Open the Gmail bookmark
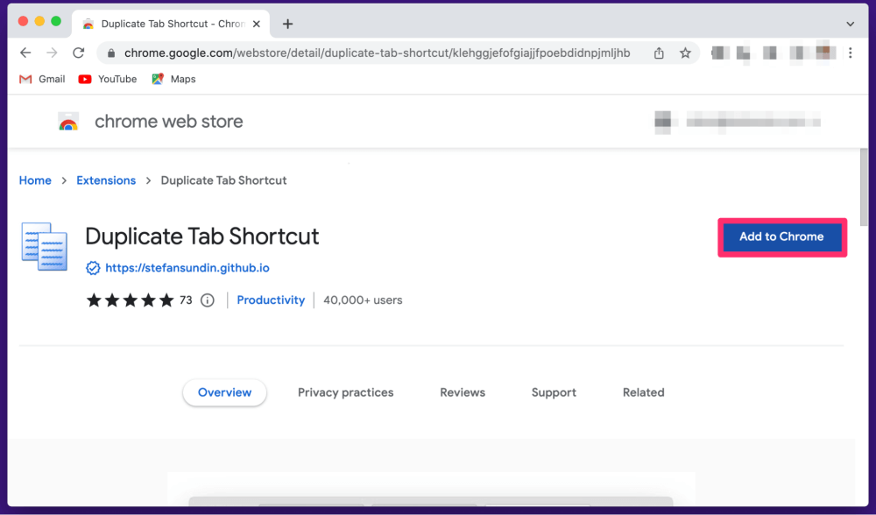The height and width of the screenshot is (515, 876). tap(42, 80)
